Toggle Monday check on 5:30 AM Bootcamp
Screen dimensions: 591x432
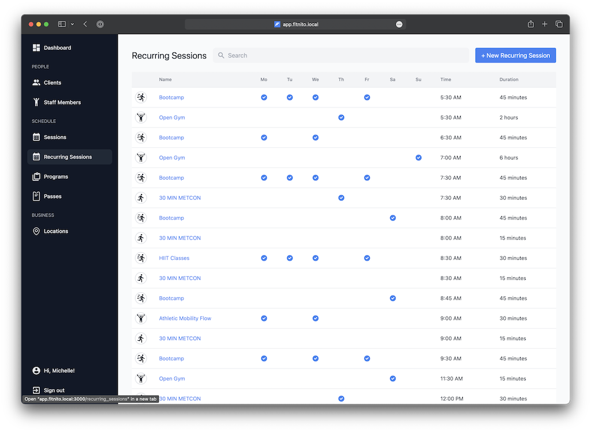coord(264,98)
